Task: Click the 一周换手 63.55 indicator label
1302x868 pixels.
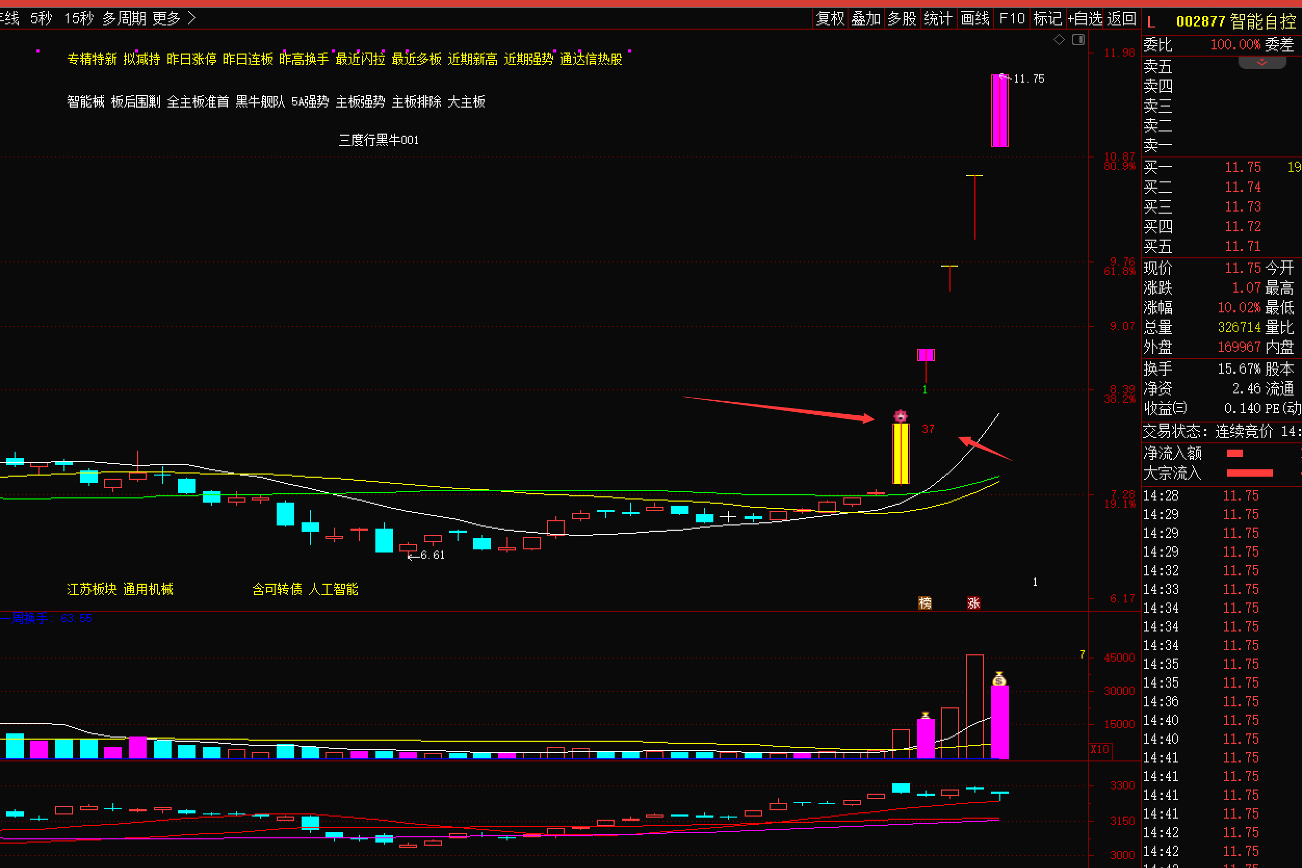Action: click(46, 618)
